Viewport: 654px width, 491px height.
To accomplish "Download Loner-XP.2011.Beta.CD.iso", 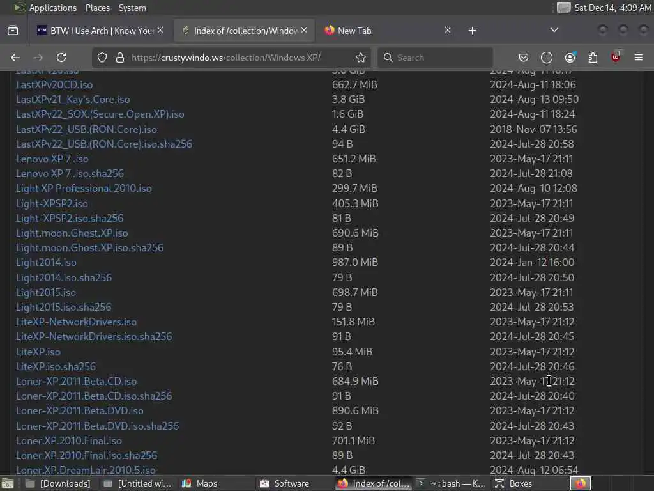I will click(77, 382).
